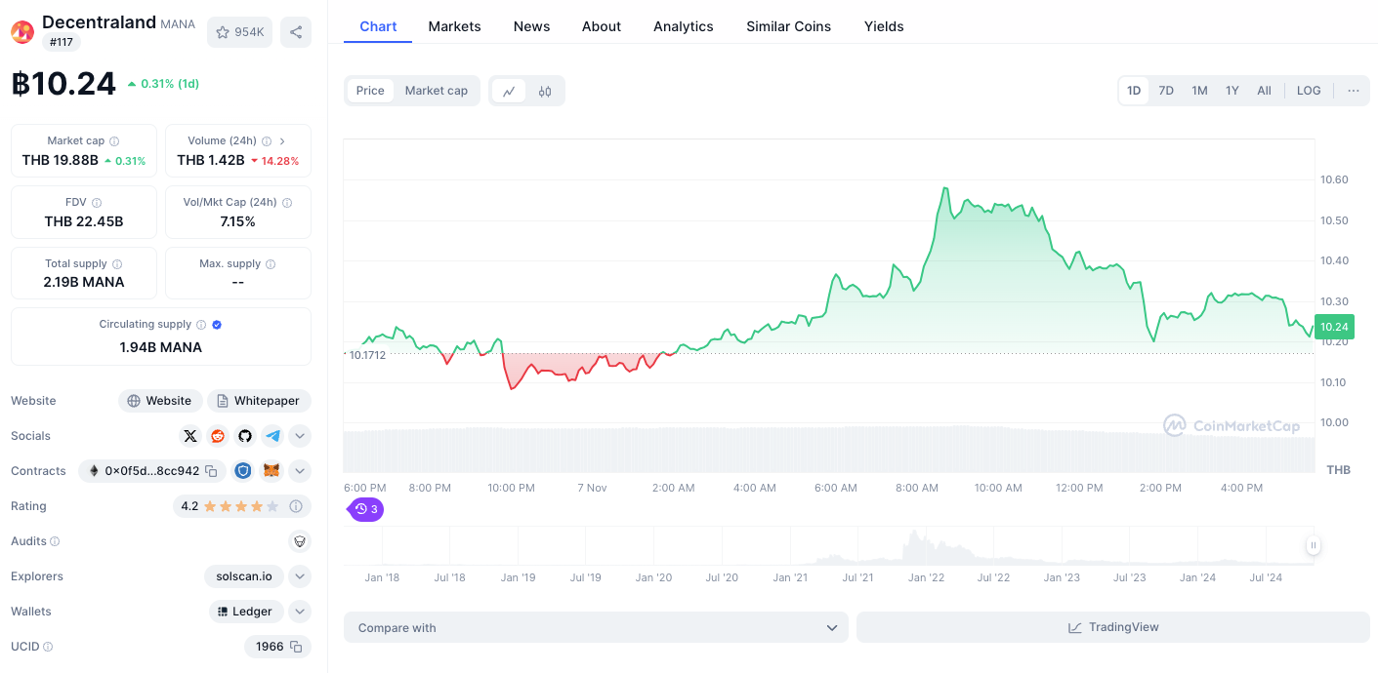1378x673 pixels.
Task: Click the UCID info icon
Action: coord(48,647)
